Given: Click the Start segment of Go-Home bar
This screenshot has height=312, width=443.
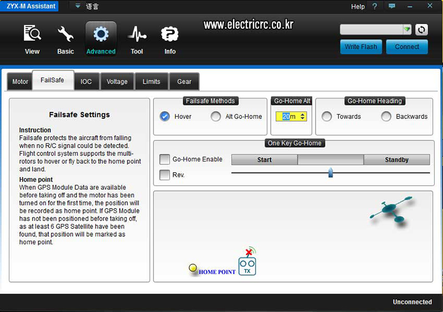Looking at the screenshot, I should click(x=265, y=160).
